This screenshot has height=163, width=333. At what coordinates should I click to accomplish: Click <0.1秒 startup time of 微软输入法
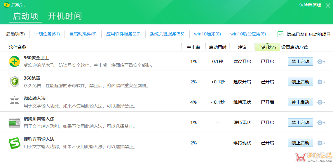click(218, 102)
